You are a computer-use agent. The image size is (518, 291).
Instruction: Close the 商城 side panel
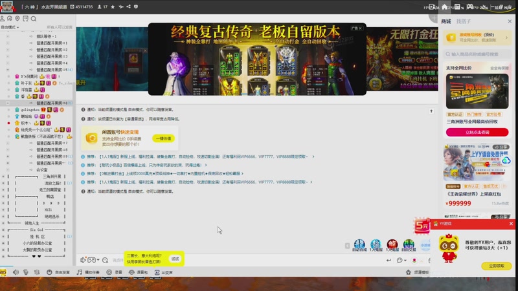(510, 21)
